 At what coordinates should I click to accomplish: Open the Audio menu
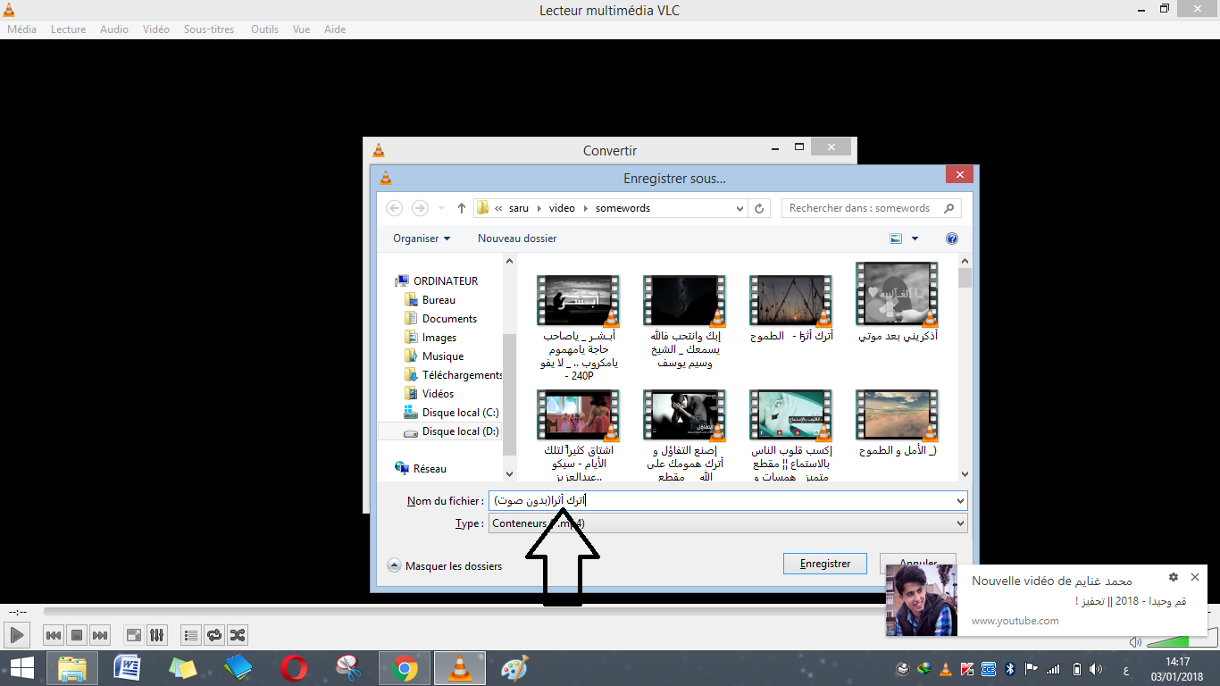click(114, 29)
